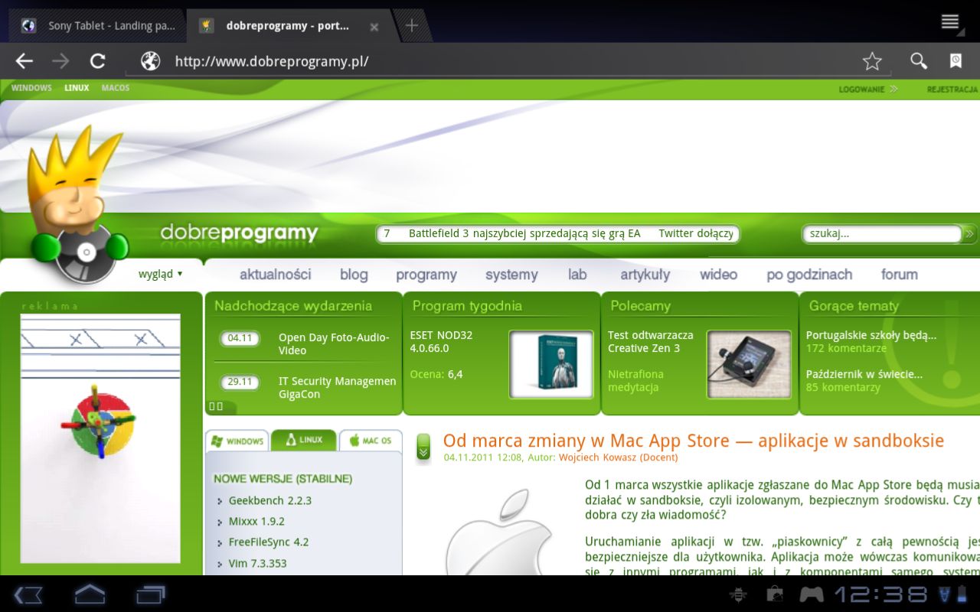The image size is (980, 612).
Task: Reload the dobreprogramy page
Action: pyautogui.click(x=97, y=61)
